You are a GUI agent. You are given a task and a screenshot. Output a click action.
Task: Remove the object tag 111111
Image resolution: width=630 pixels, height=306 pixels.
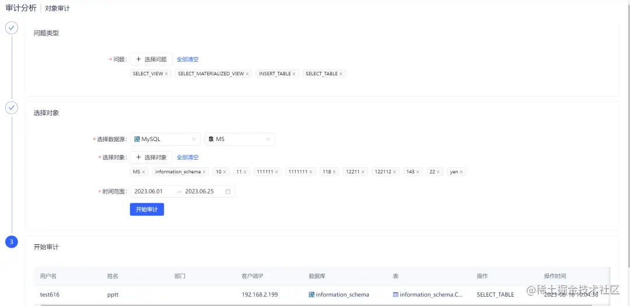[277, 172]
